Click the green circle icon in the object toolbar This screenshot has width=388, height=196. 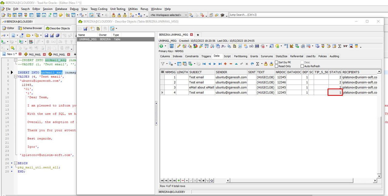161,46
